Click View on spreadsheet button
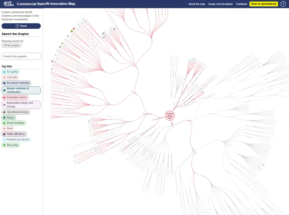This screenshot has width=289, height=215. (x=264, y=4)
